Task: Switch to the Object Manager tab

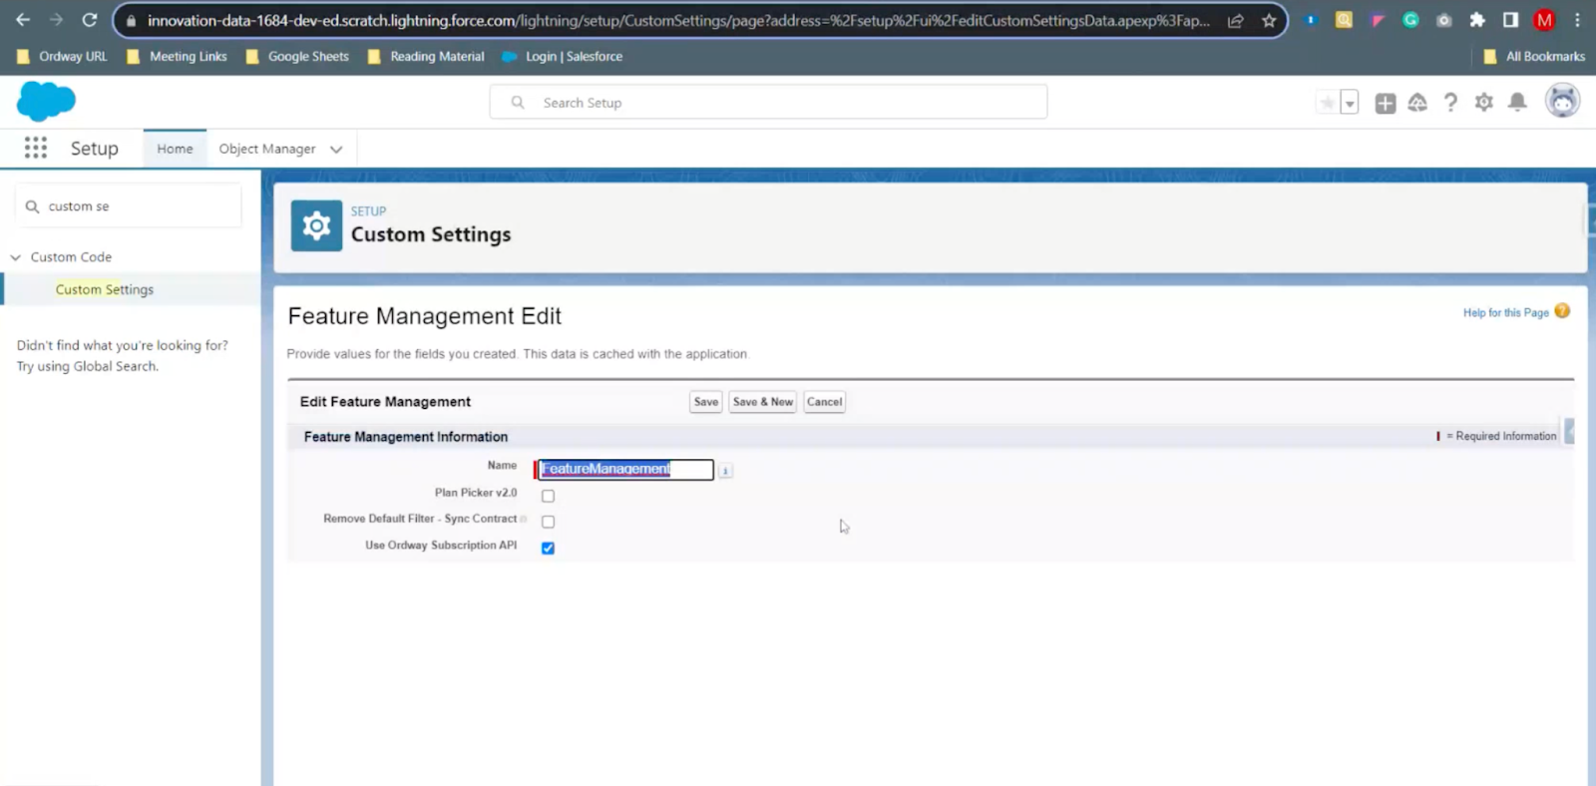Action: coord(267,149)
